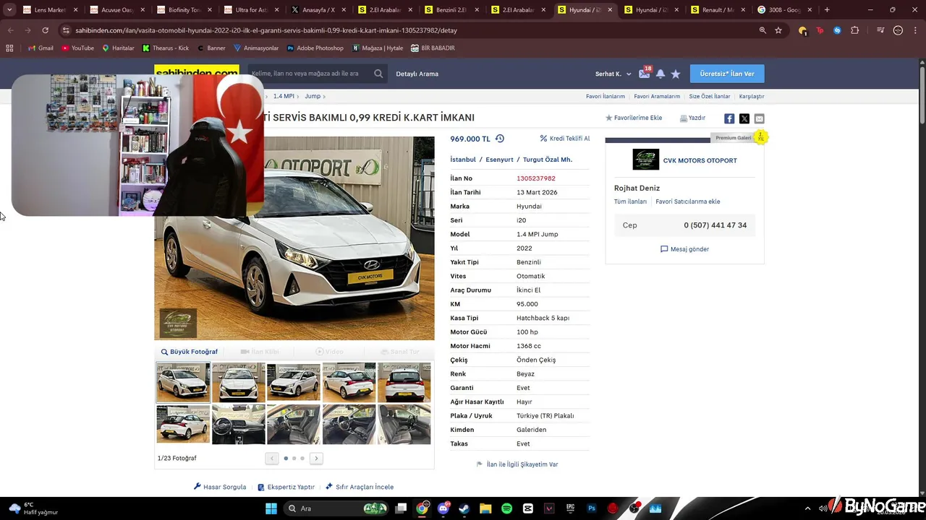
Task: Reload the page with the refresh icon
Action: [45, 30]
